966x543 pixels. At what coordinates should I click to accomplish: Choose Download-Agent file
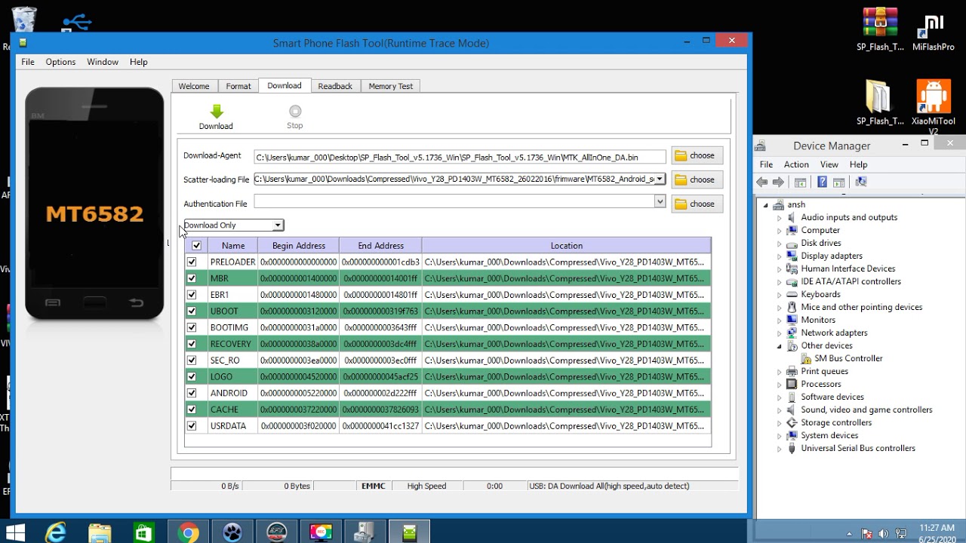(x=697, y=155)
